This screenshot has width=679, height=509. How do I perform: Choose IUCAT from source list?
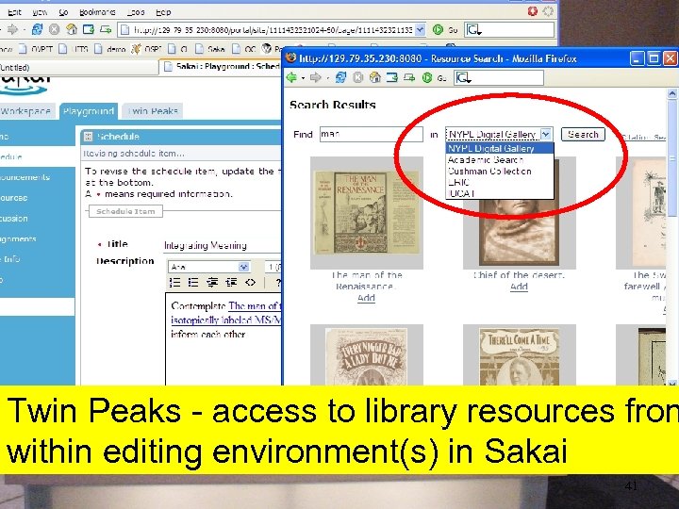point(500,193)
